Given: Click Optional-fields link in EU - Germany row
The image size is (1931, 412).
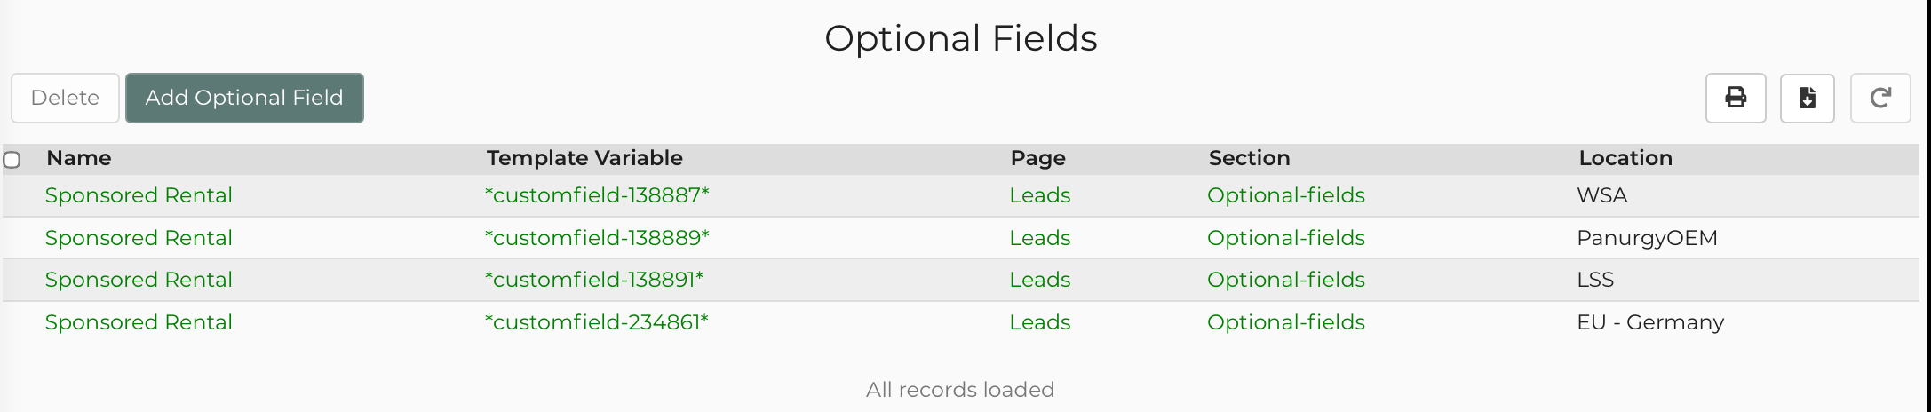Looking at the screenshot, I should pos(1285,322).
